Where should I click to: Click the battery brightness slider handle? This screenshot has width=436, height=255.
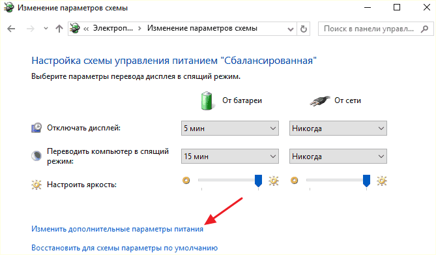258,181
